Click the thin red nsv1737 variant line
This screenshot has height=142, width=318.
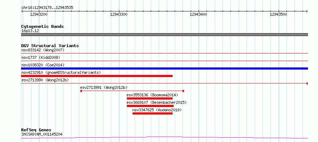(164, 61)
